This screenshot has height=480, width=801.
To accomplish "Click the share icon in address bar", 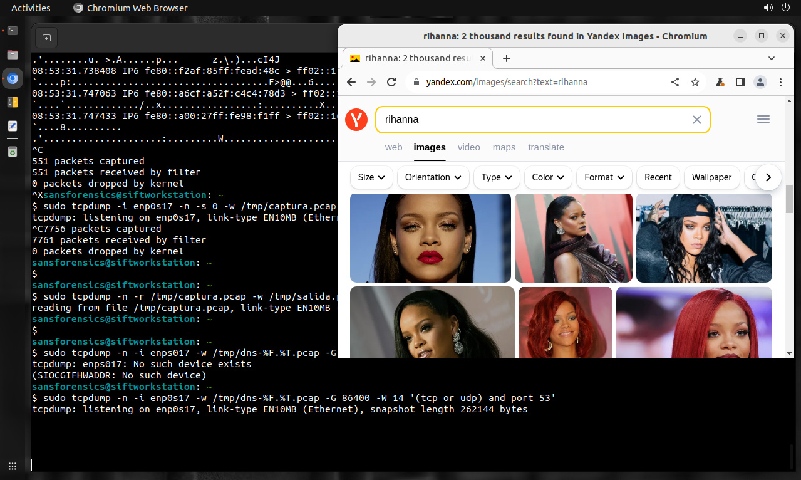I will pos(675,82).
